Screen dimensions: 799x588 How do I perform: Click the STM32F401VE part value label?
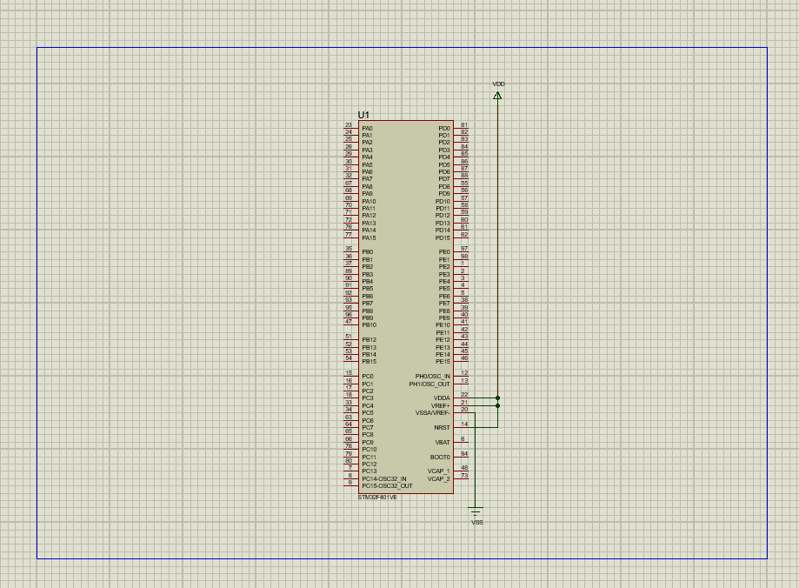coord(377,498)
